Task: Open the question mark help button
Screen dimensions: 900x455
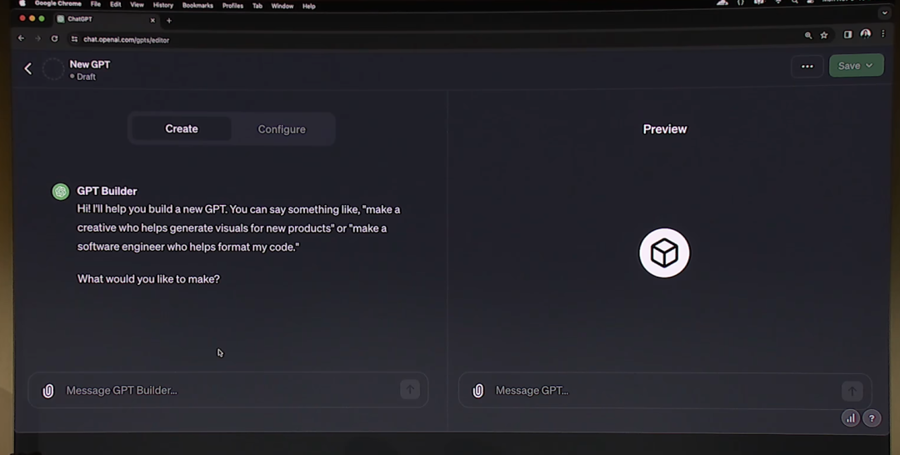Action: 872,418
